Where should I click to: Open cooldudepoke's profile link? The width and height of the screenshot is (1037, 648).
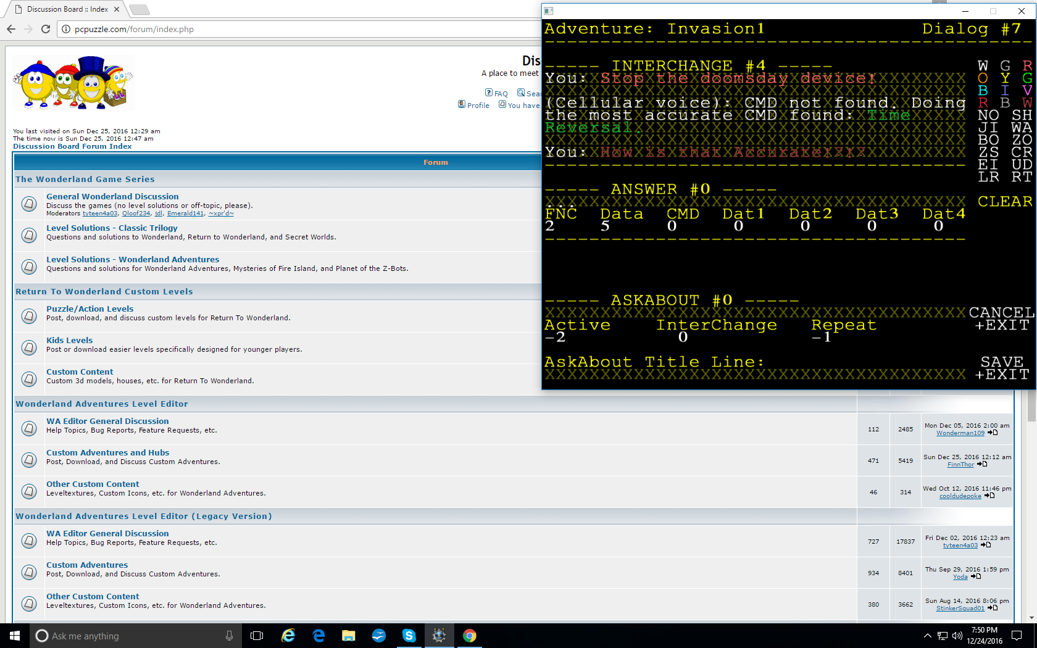(x=960, y=496)
